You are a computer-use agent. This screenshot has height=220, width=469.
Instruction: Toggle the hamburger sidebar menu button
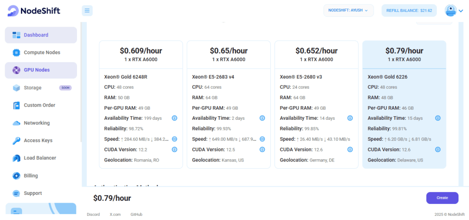point(87,11)
